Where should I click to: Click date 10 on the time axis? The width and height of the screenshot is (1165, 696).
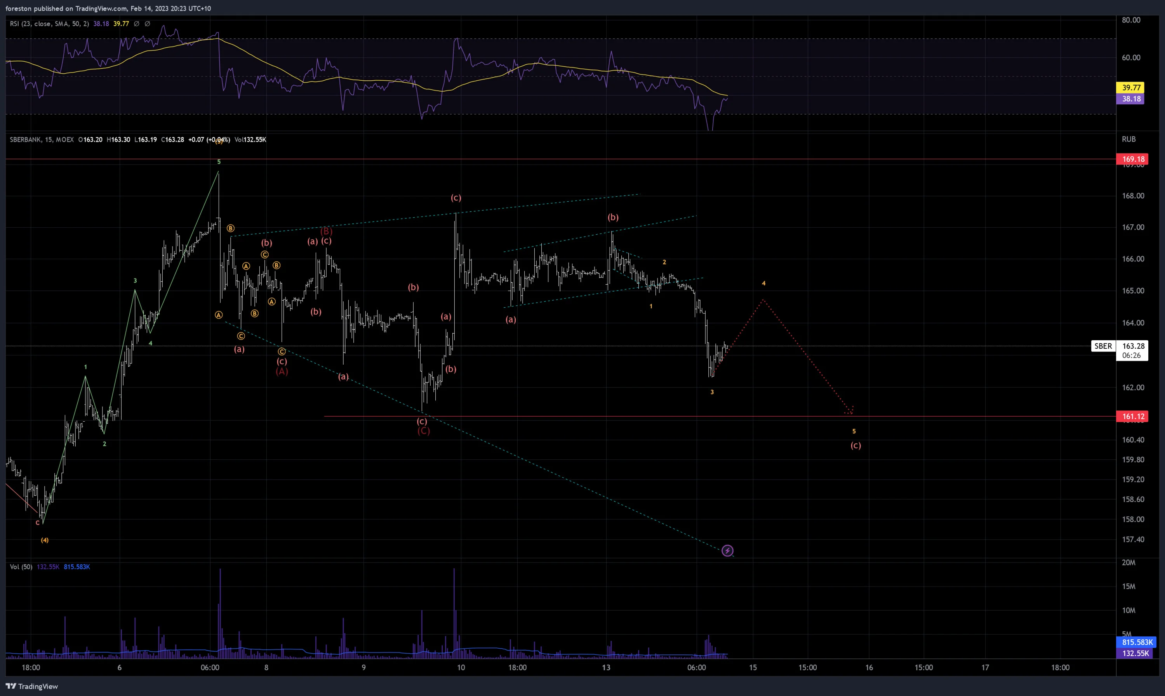pyautogui.click(x=461, y=667)
